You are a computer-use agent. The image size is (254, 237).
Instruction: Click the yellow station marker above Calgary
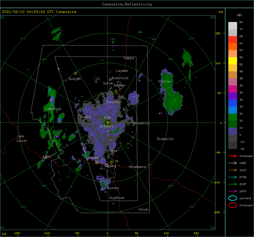[x=111, y=162]
